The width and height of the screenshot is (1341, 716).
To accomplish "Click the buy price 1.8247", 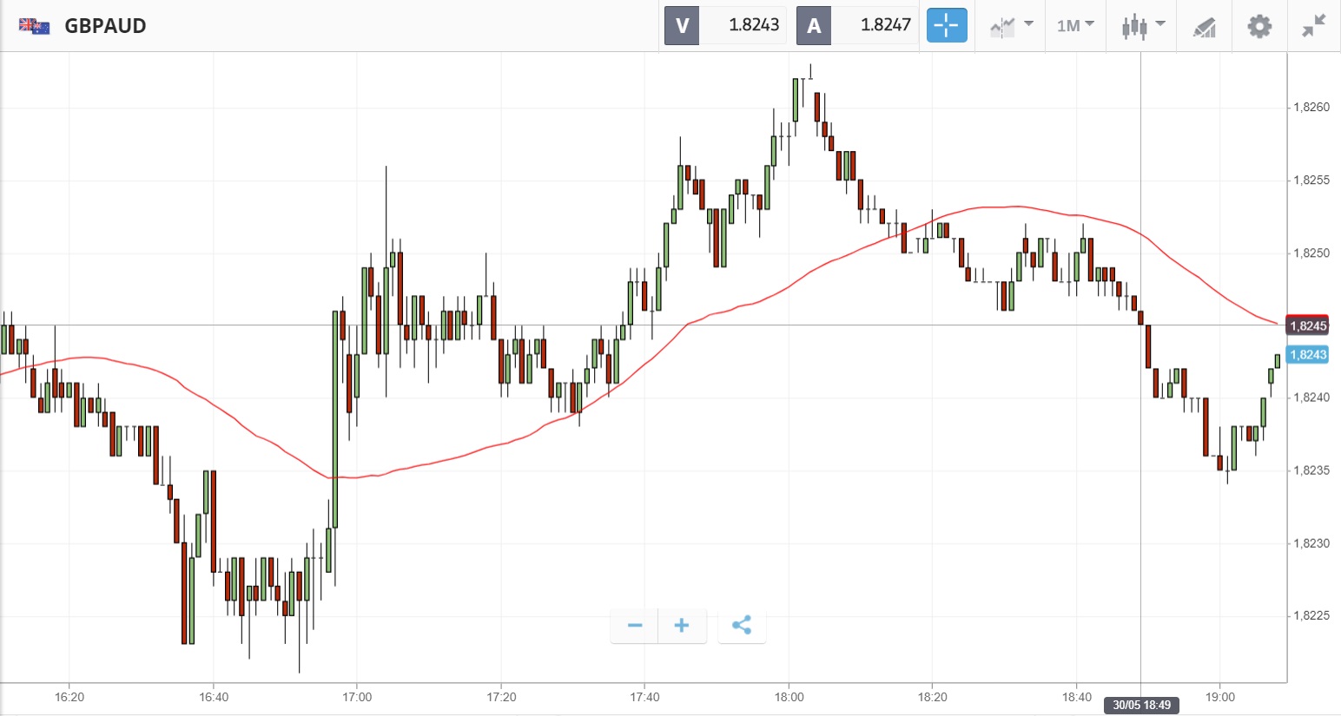I will (885, 25).
